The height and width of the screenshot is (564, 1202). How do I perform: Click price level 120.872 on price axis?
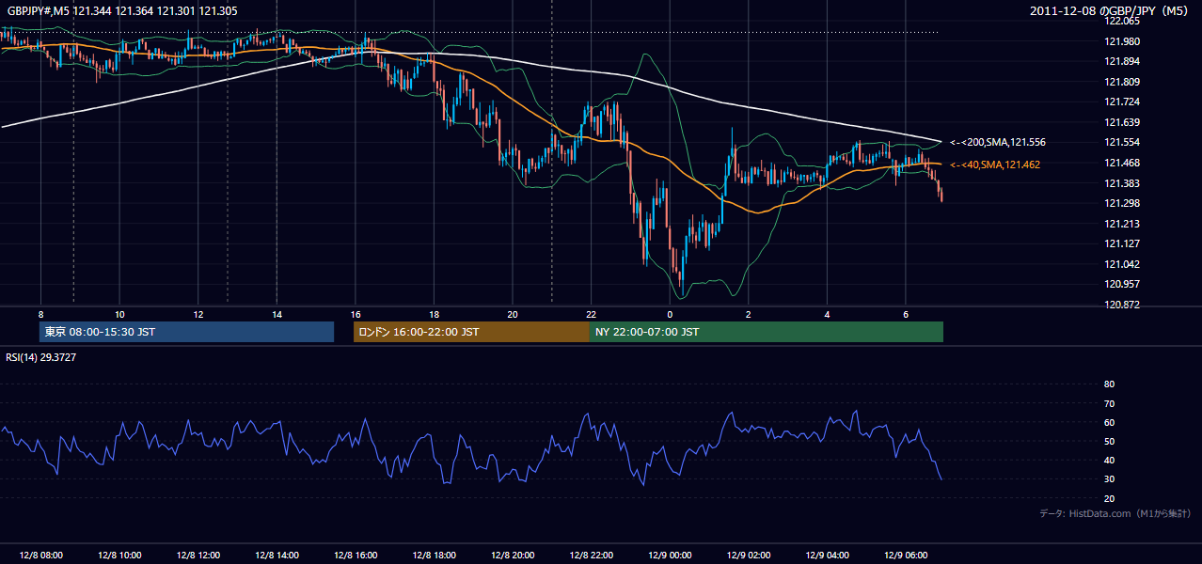point(1123,305)
